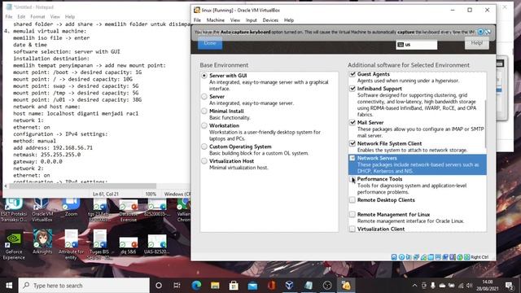Choose Minimal Install base environment
521x293 pixels.
click(204, 112)
